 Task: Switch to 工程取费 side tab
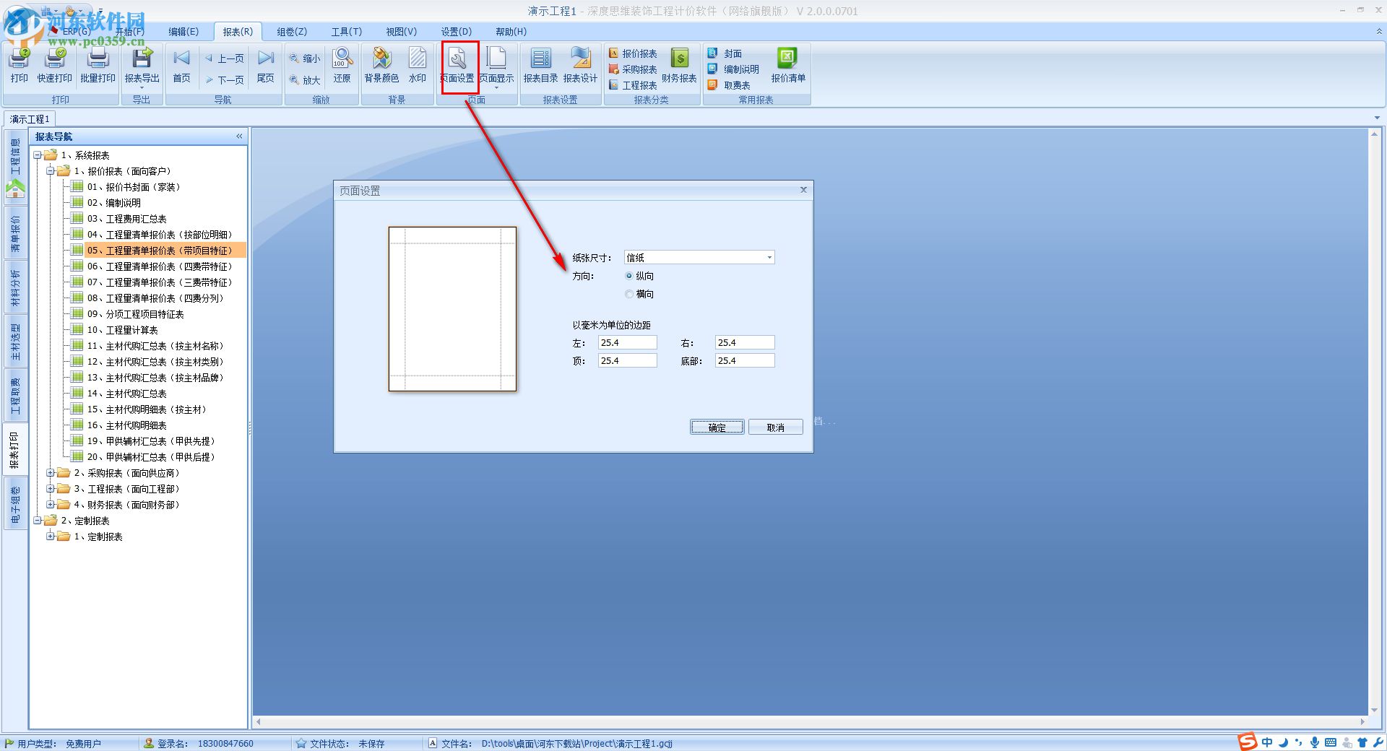coord(15,395)
